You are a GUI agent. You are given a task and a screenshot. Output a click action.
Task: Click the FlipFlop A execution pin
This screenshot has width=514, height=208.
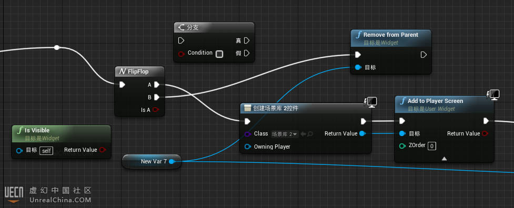(157, 85)
